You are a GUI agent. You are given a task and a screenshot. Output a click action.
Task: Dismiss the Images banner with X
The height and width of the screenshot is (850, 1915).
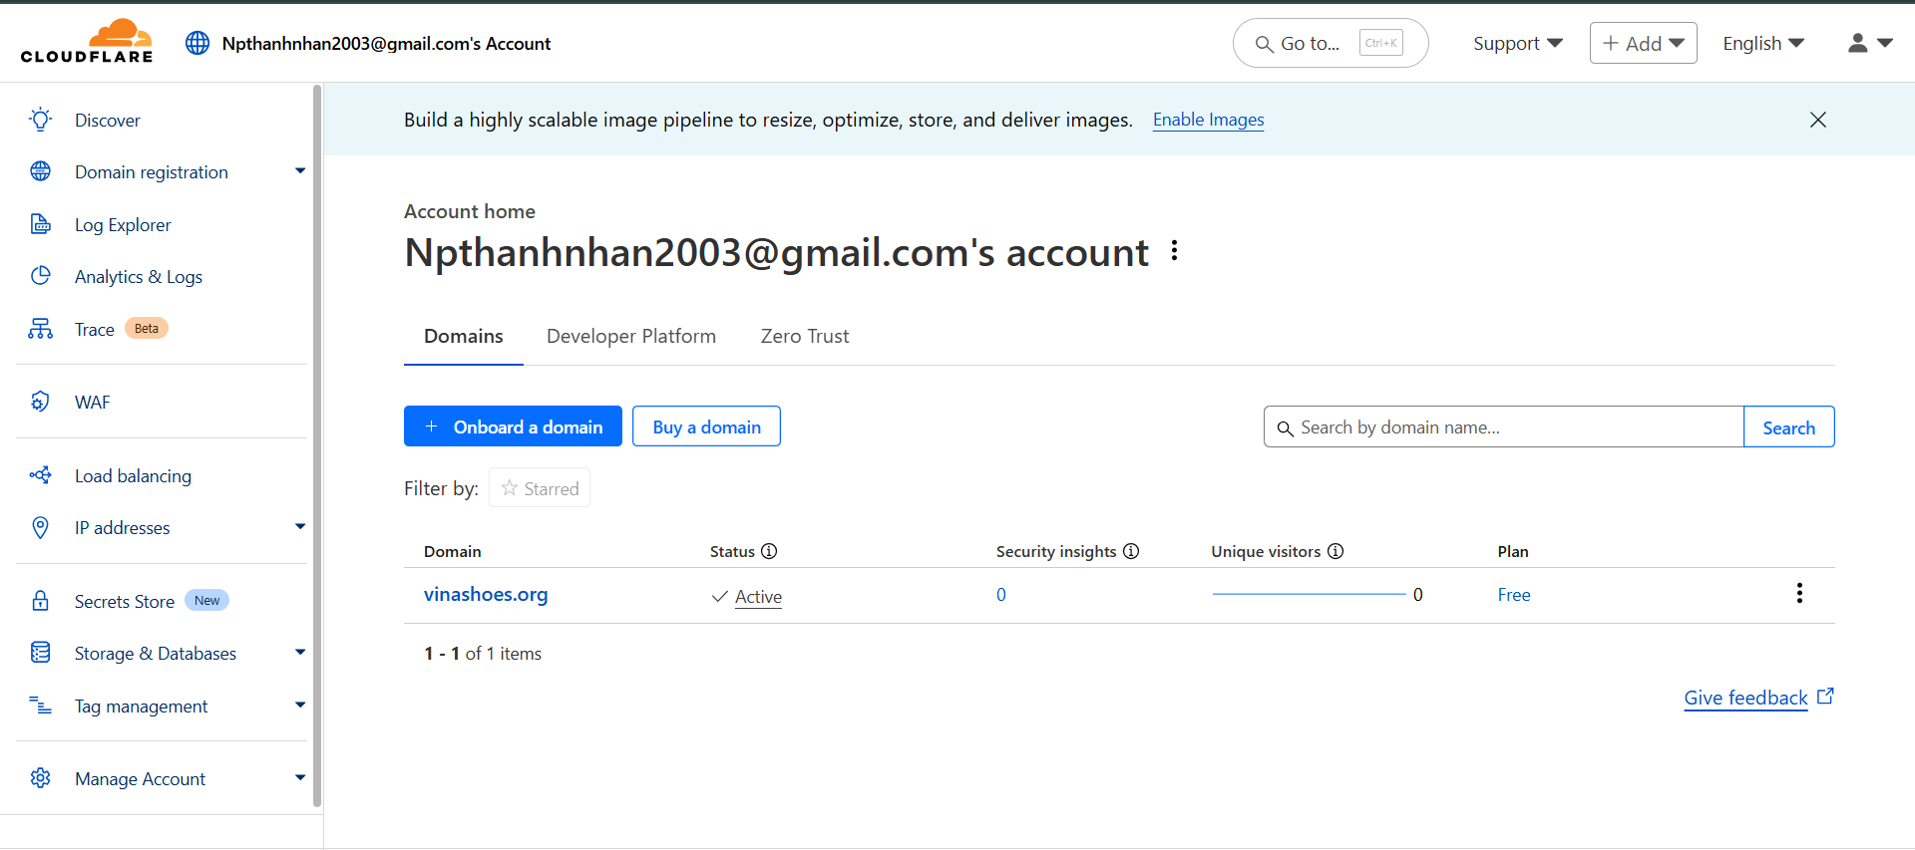[x=1818, y=120]
